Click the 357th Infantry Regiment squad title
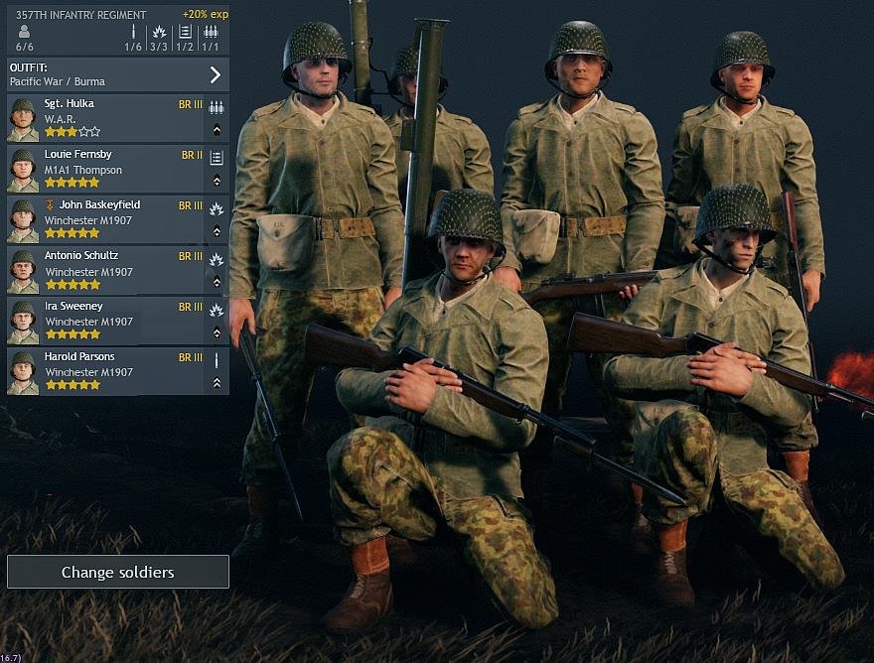Image resolution: width=874 pixels, height=663 pixels. pos(80,15)
